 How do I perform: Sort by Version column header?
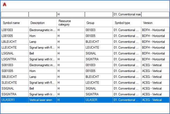[155, 23]
